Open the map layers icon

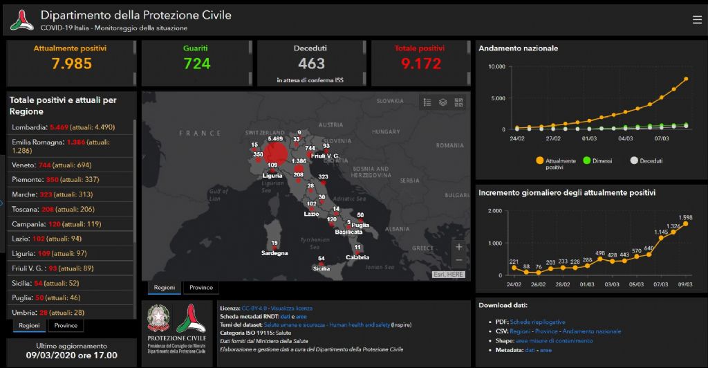[x=443, y=102]
